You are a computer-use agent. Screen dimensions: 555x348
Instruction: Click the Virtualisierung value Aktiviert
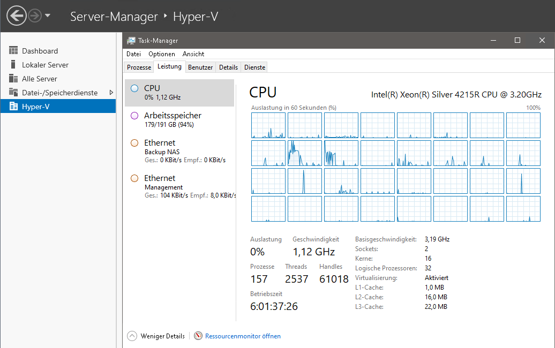coord(437,278)
